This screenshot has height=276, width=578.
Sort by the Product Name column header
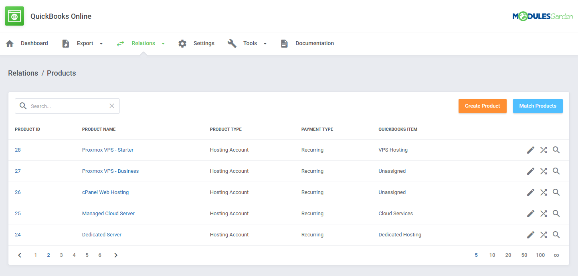tap(99, 130)
